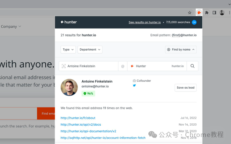
Task: Expand the Type filter dropdown
Action: pos(68,50)
